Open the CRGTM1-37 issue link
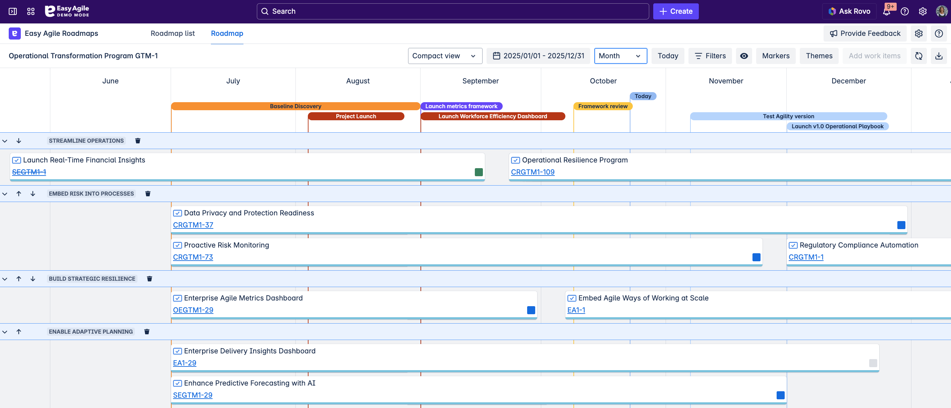This screenshot has width=951, height=408. pyautogui.click(x=193, y=225)
